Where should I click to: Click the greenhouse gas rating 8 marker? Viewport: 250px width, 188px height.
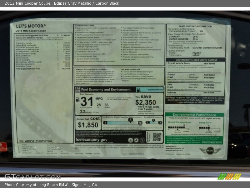coord(130,120)
